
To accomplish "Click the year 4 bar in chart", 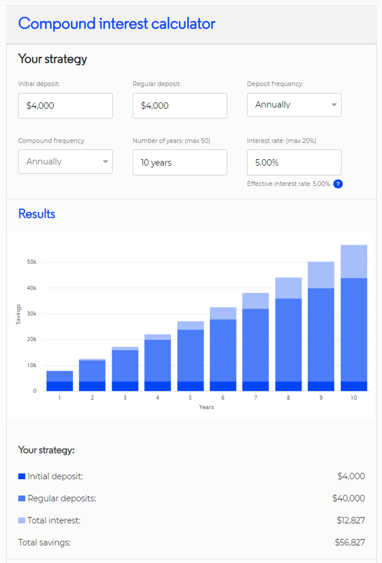I will pos(158,363).
